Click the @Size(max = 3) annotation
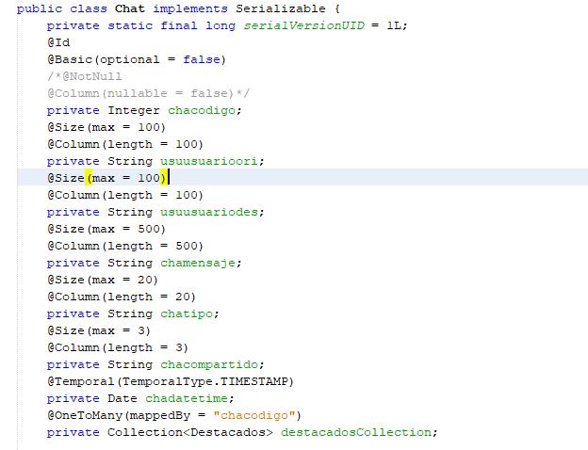The height and width of the screenshot is (450, 588). (x=99, y=330)
